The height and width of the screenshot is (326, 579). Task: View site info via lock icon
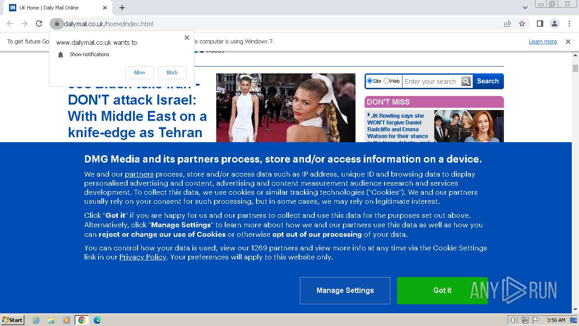click(x=57, y=24)
